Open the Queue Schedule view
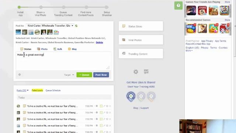236x133 pixels. 53,91
